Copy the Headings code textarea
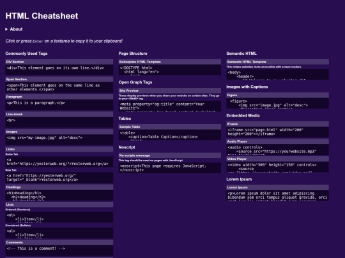 [59, 195]
